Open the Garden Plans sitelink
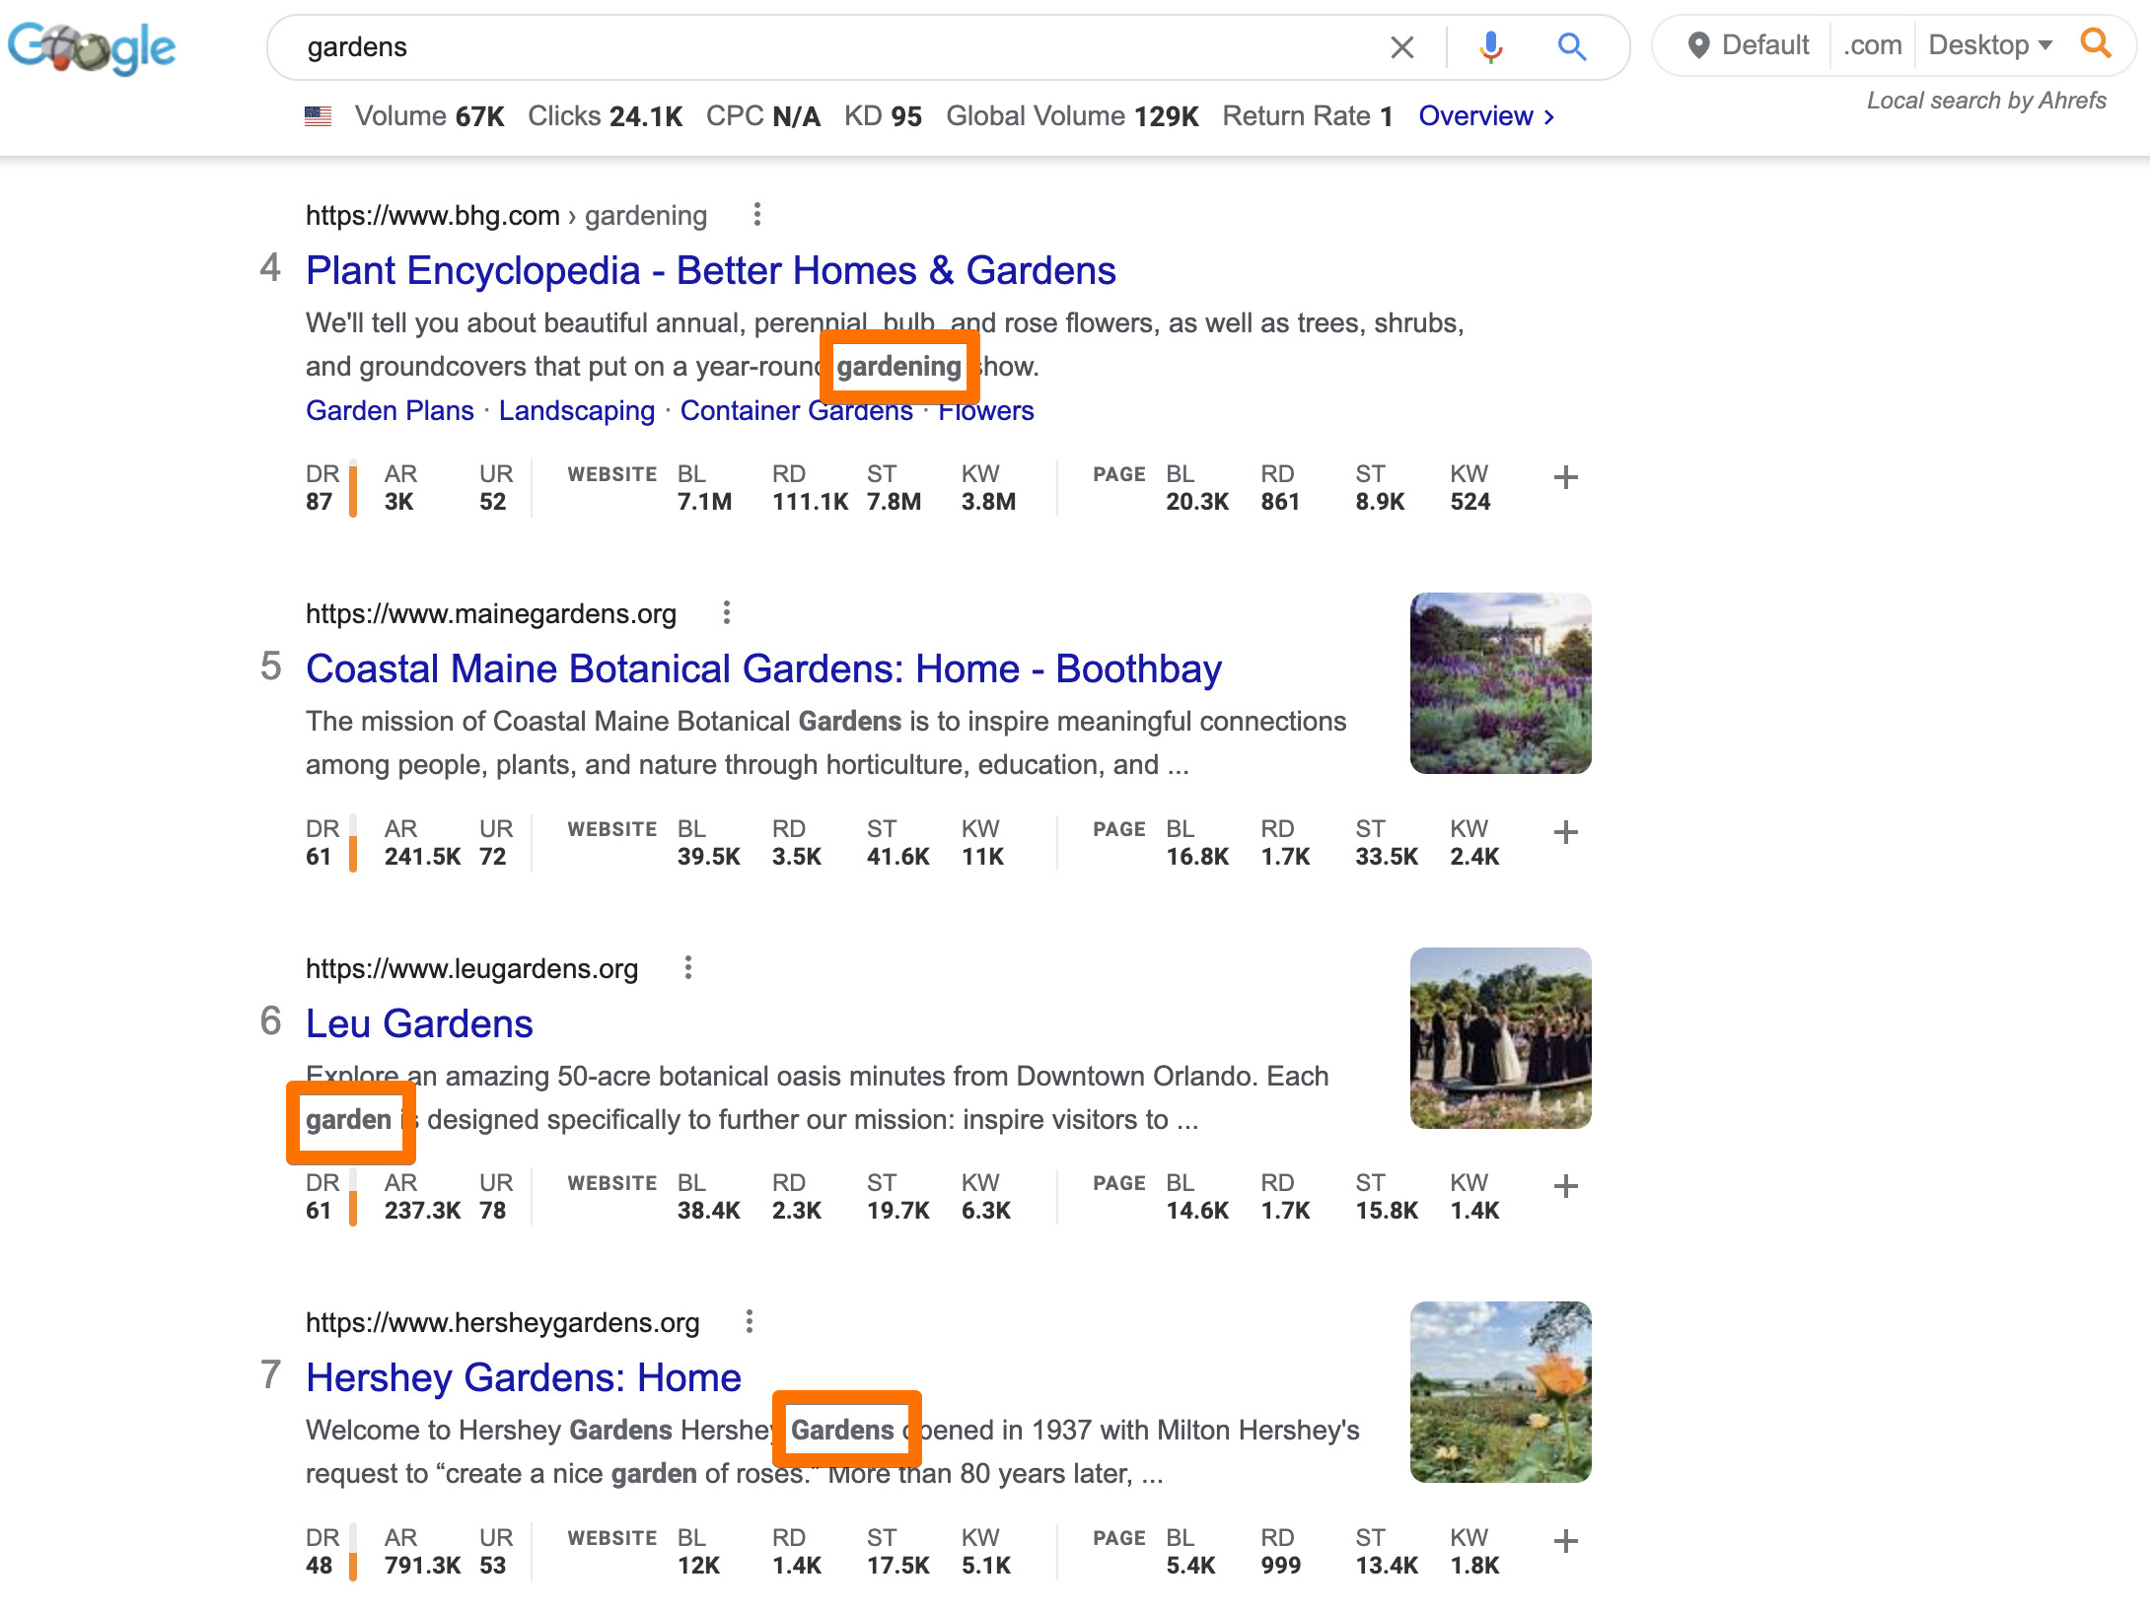This screenshot has height=1613, width=2150. coord(389,410)
